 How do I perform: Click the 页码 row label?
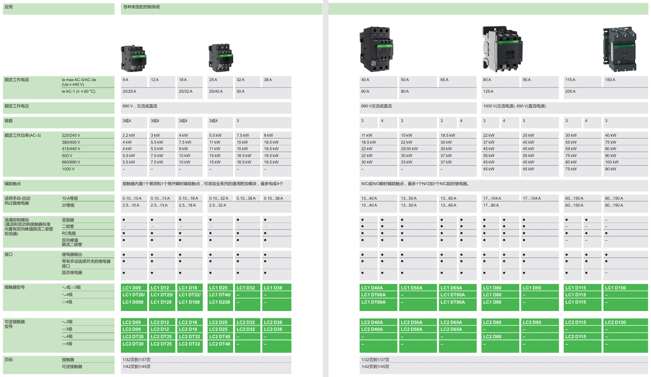(9, 360)
